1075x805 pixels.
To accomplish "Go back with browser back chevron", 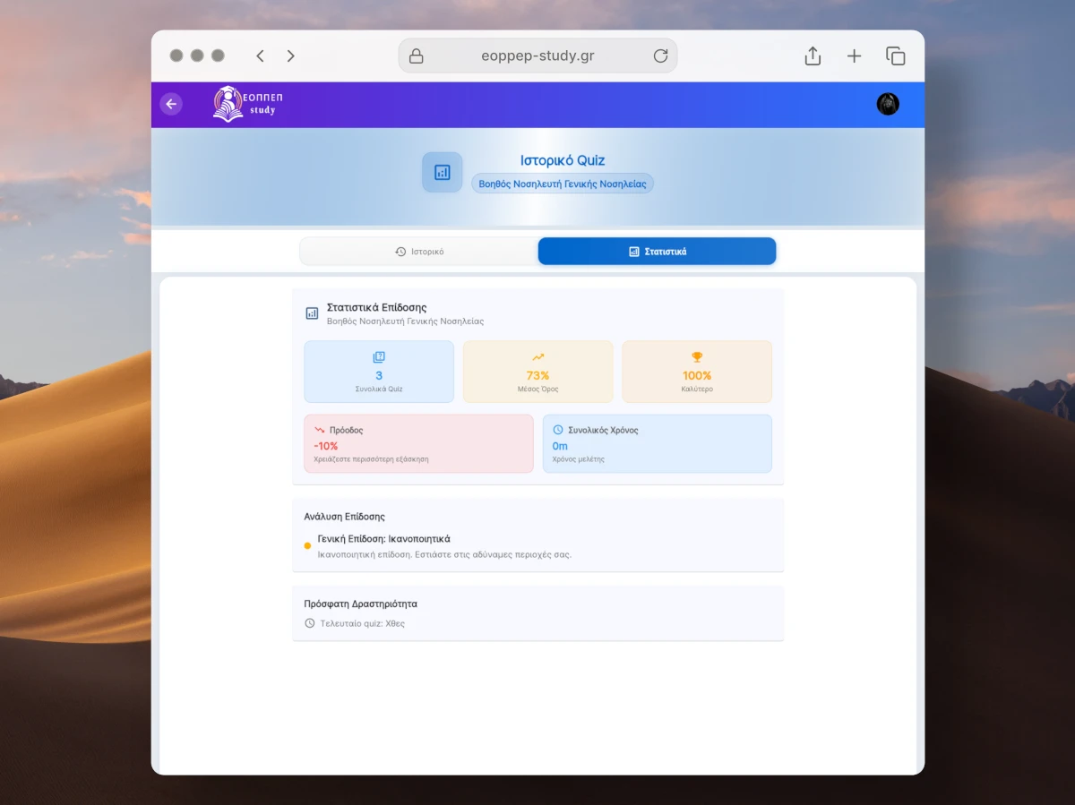I will [260, 56].
